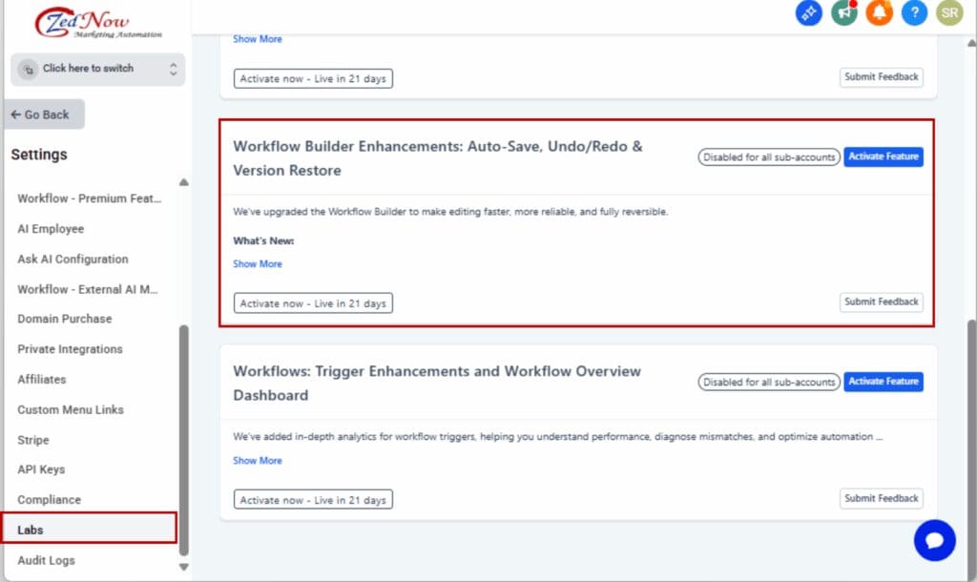
Task: Click the blue sparkle icon in the header
Action: coord(808,13)
